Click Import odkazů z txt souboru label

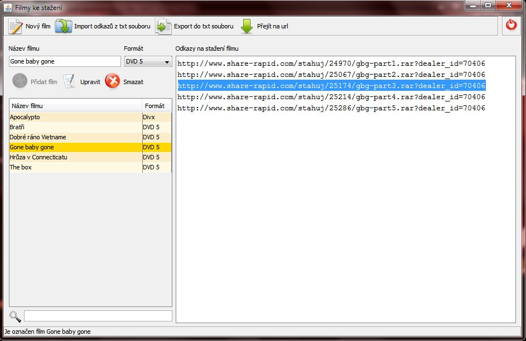(x=112, y=26)
